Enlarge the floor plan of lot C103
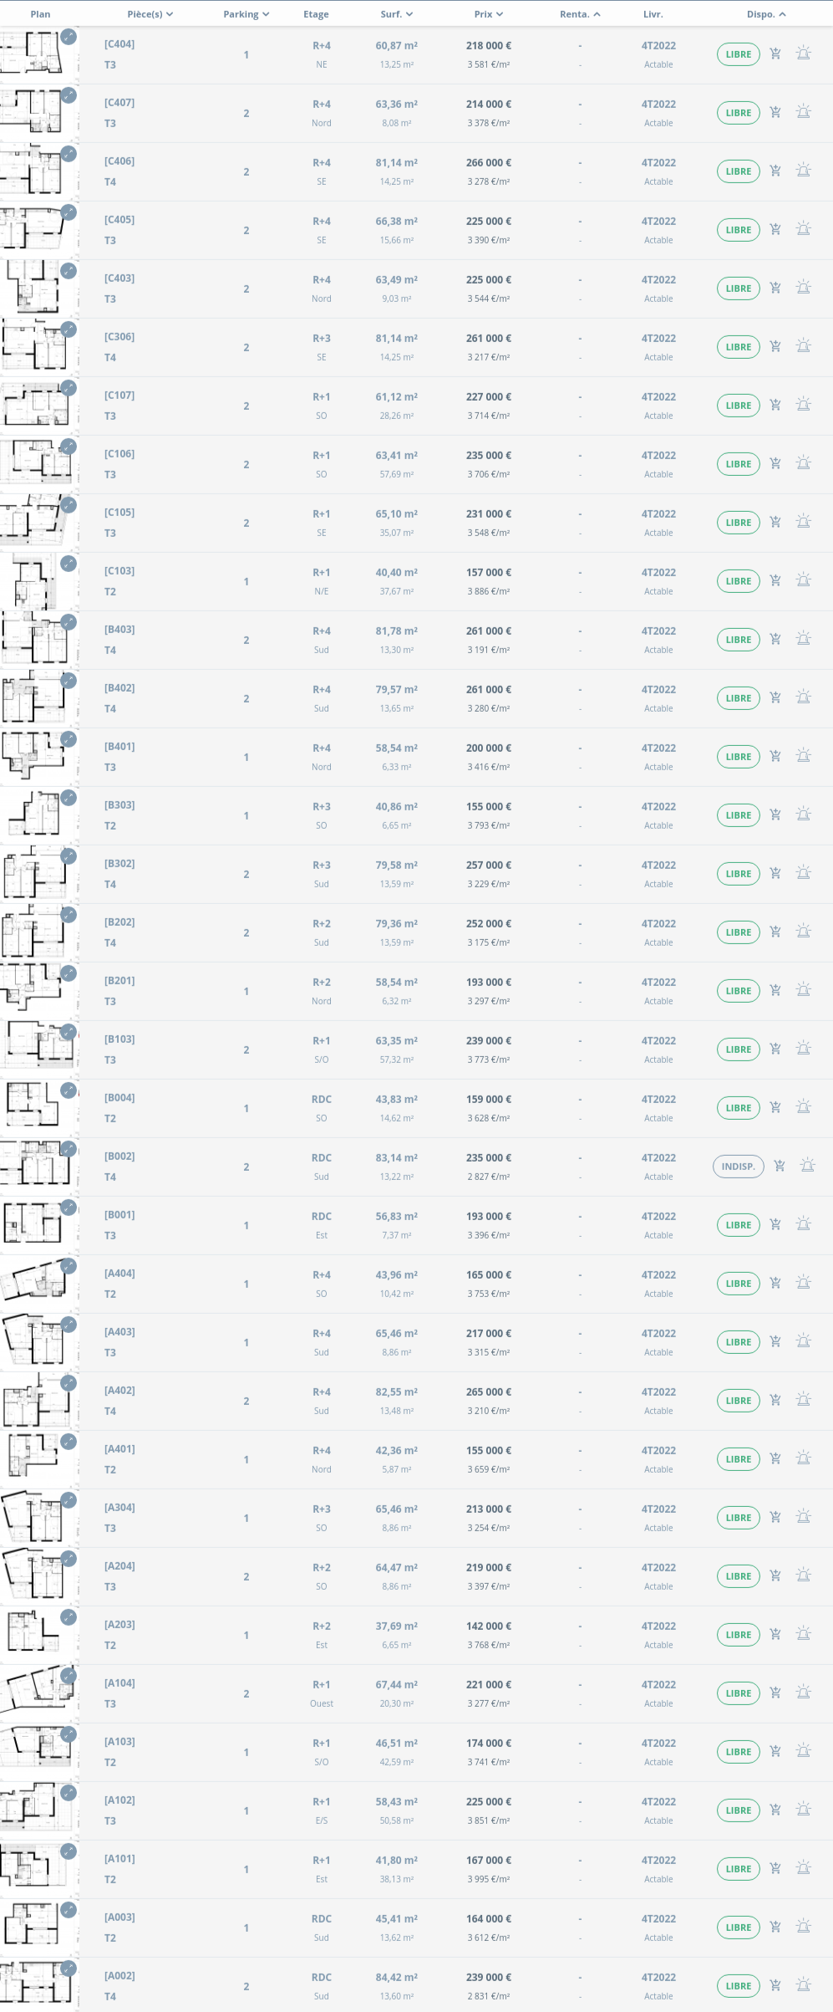This screenshot has height=2012, width=833. pyautogui.click(x=69, y=564)
